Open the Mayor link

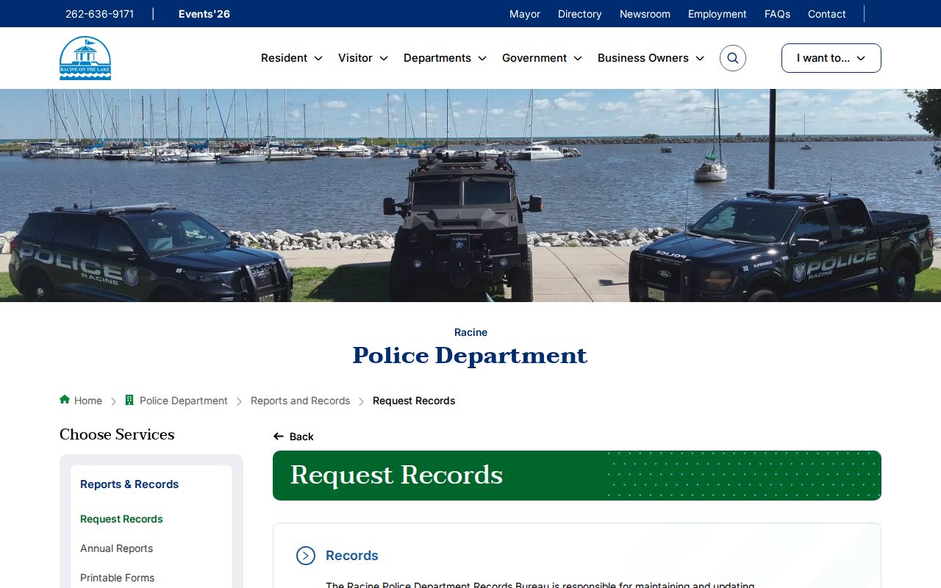coord(525,14)
